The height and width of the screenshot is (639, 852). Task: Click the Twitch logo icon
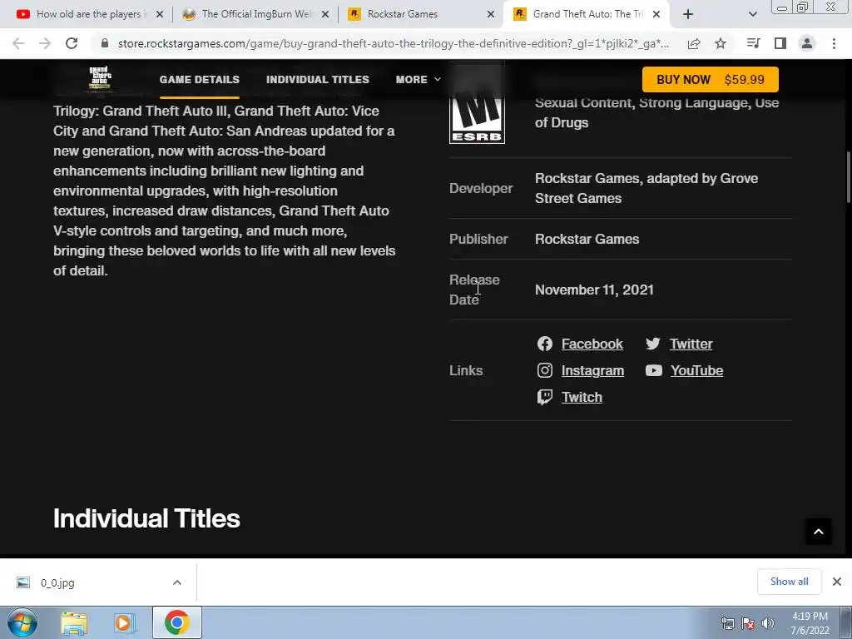[x=544, y=397]
